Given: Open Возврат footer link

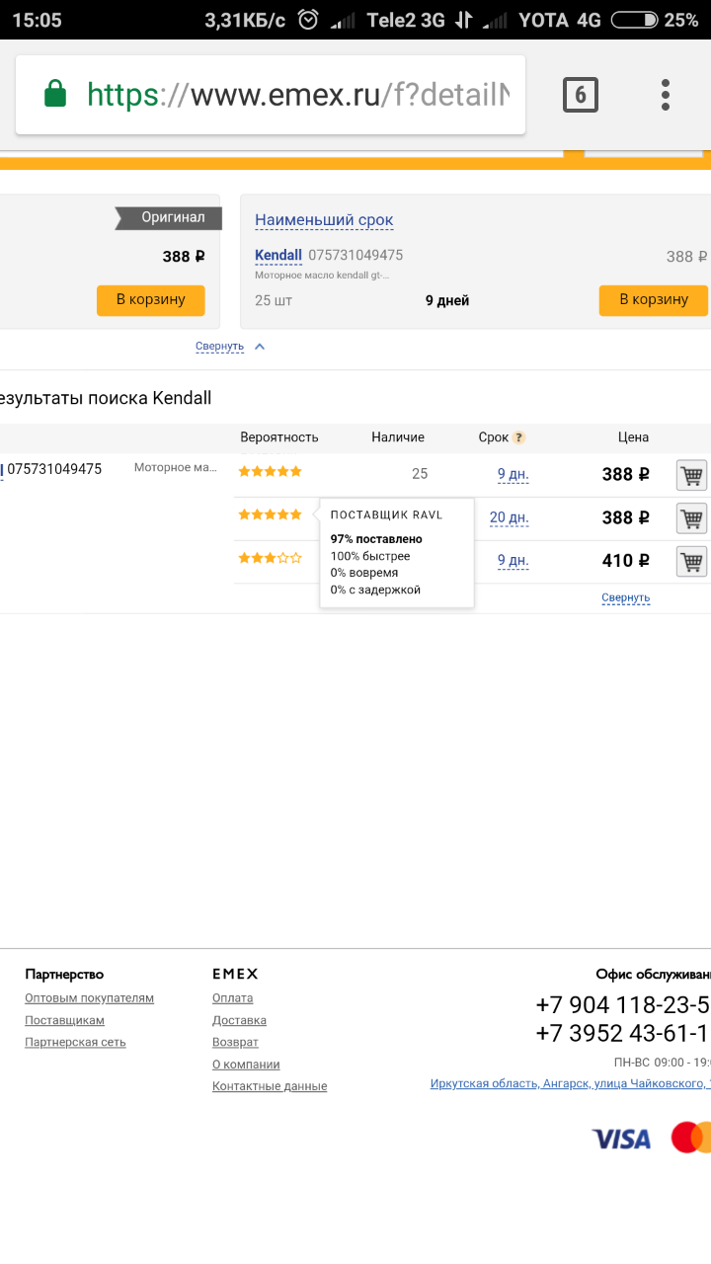Looking at the screenshot, I should pos(235,1042).
